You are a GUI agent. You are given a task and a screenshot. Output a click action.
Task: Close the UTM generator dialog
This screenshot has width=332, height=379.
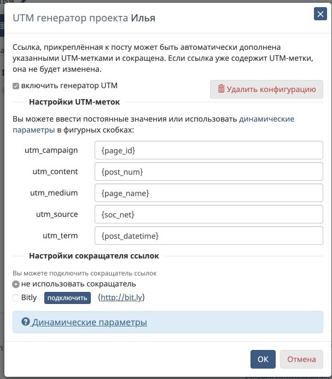(320, 14)
